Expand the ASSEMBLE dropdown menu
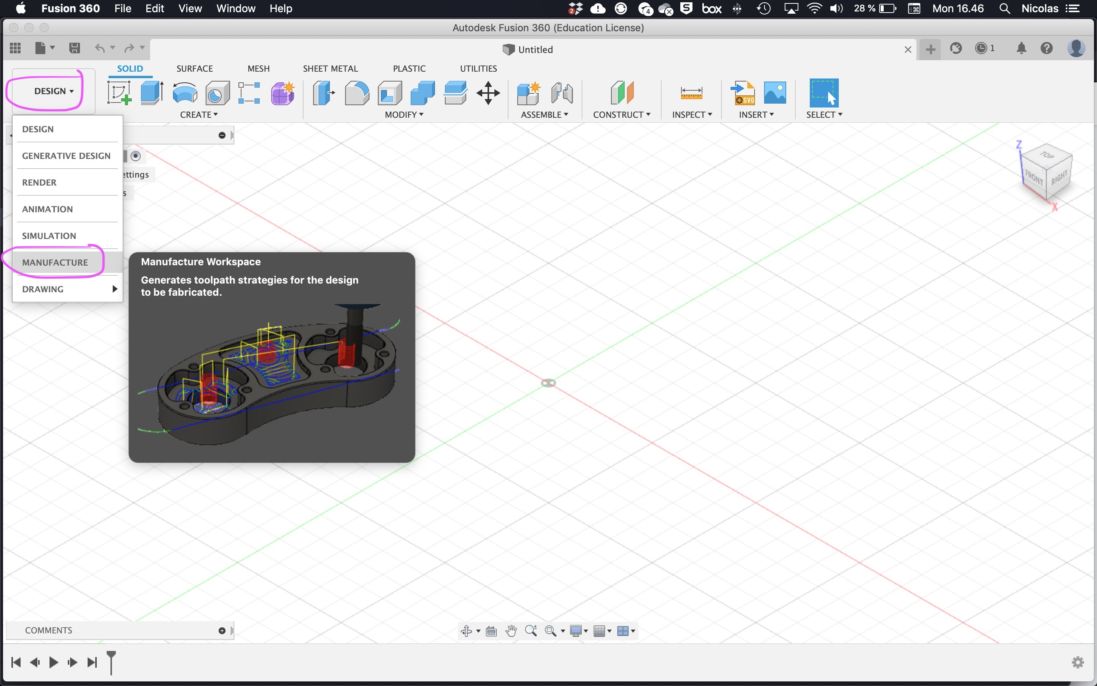Image resolution: width=1097 pixels, height=686 pixels. [x=544, y=115]
